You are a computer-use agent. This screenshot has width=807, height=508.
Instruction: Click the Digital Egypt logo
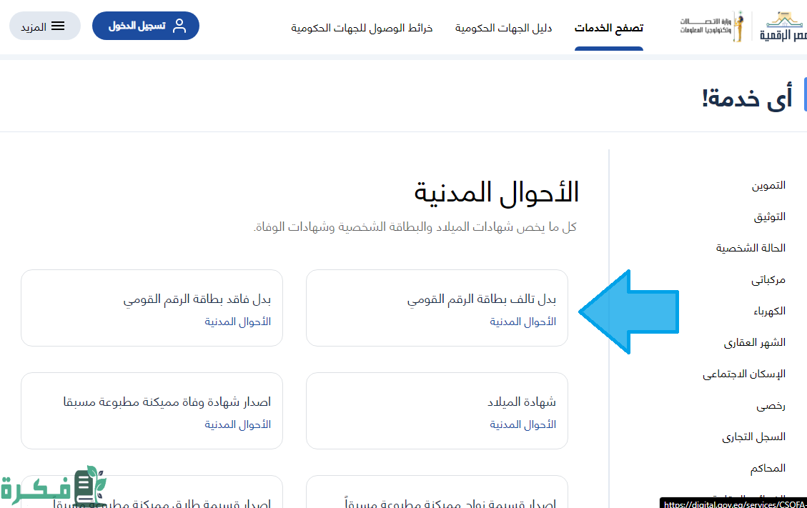coord(783,27)
